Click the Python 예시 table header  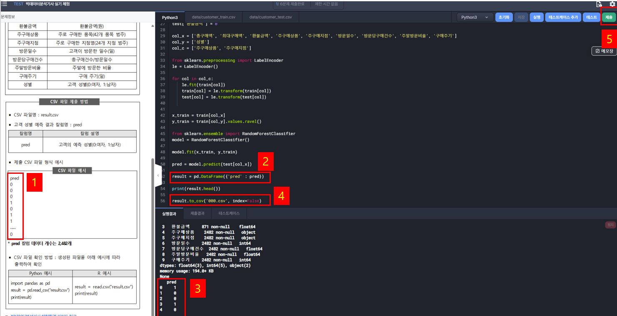[x=40, y=273]
